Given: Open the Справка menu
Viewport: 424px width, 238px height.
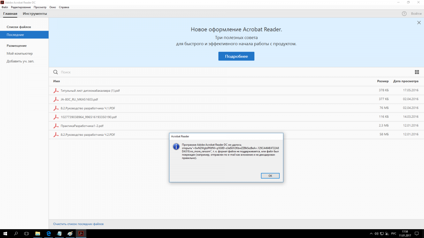Looking at the screenshot, I should coord(64,7).
